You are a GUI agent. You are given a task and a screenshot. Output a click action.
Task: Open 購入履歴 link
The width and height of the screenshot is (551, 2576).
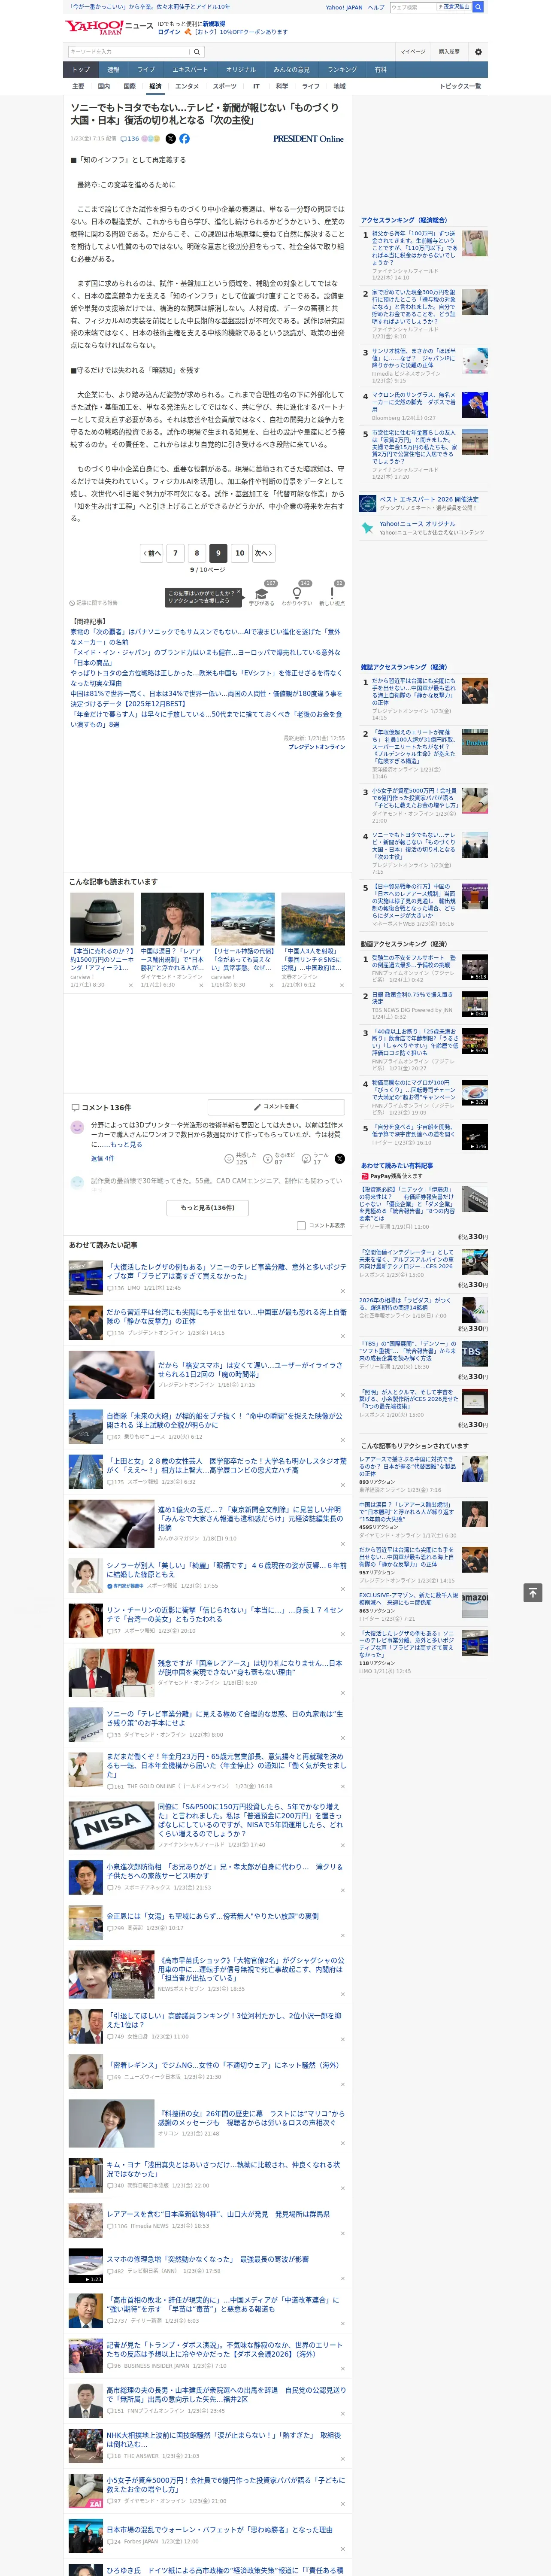[x=449, y=52]
